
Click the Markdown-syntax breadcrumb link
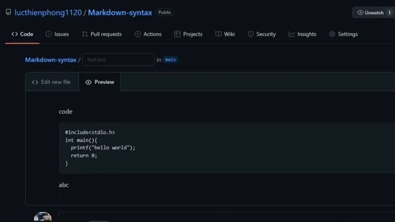point(51,60)
